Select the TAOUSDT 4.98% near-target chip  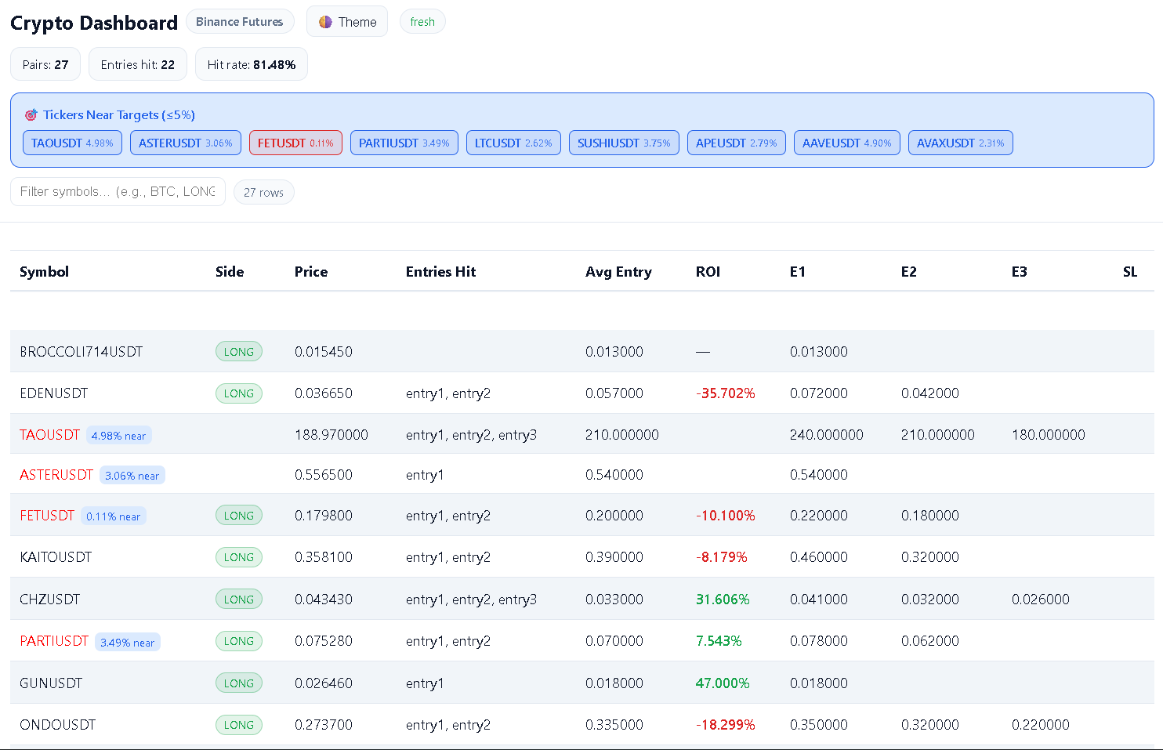point(72,143)
